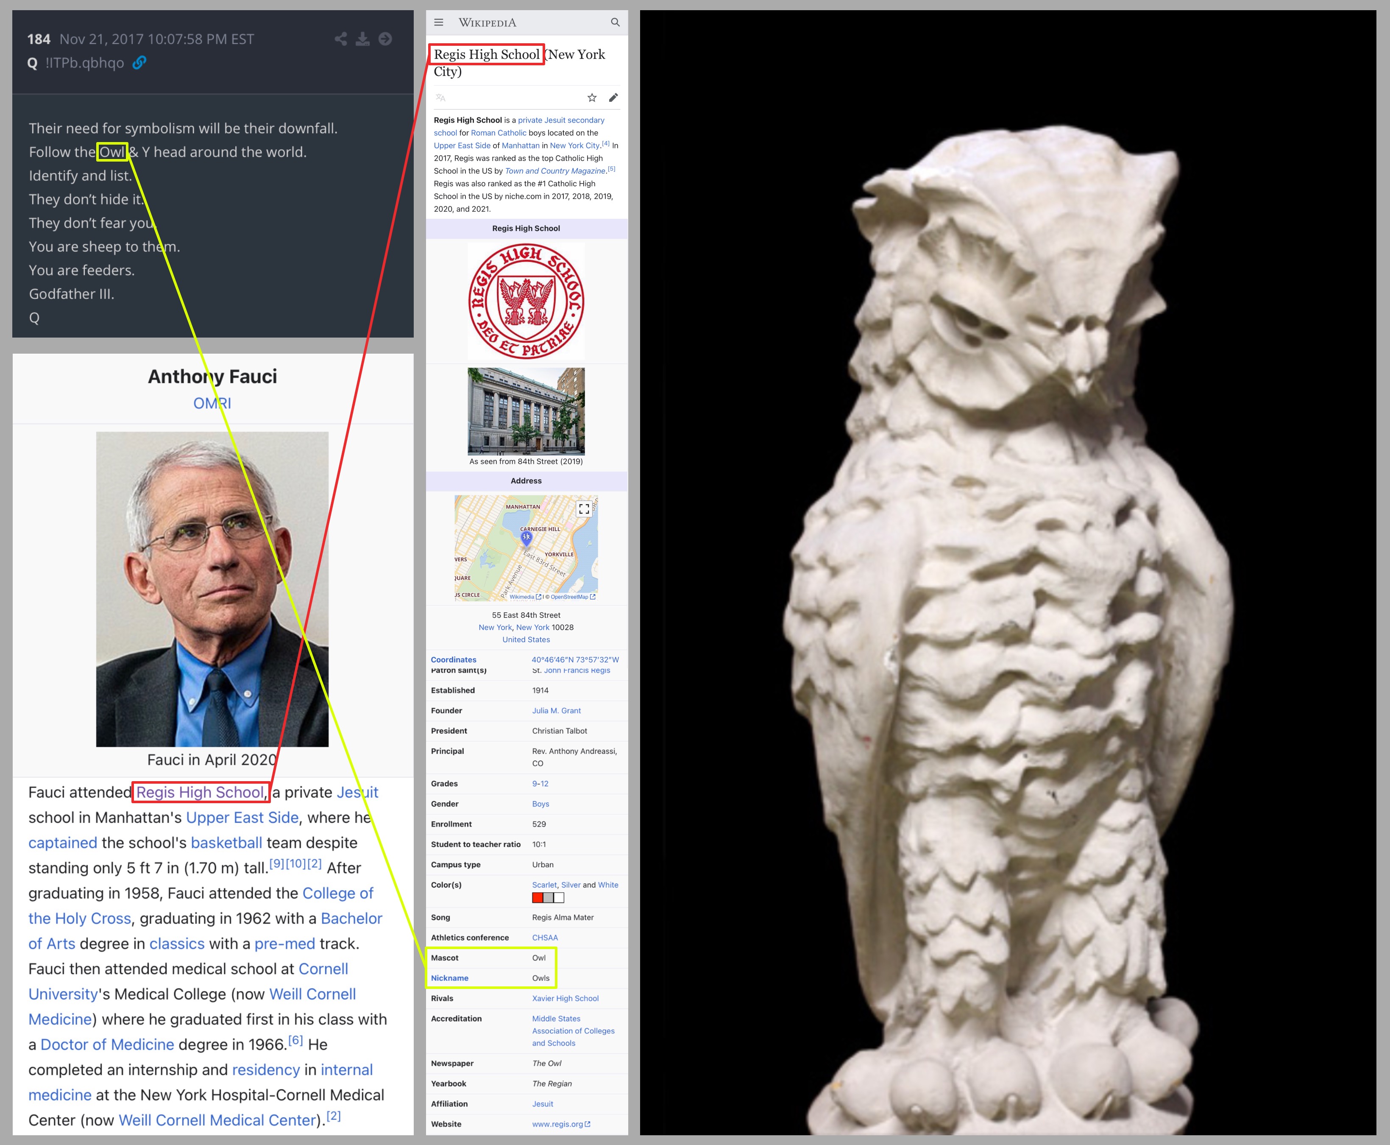Click the enrollment value 529
The height and width of the screenshot is (1145, 1390).
click(x=539, y=824)
